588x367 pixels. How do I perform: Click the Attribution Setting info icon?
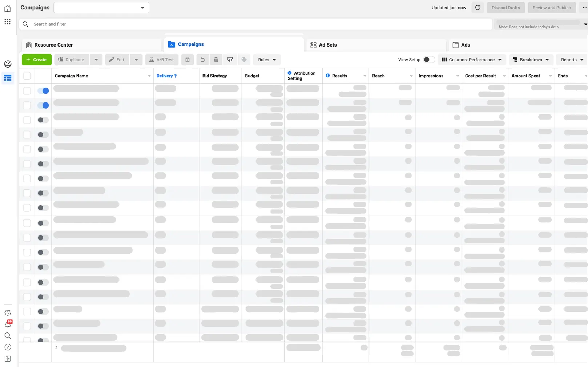(x=290, y=73)
